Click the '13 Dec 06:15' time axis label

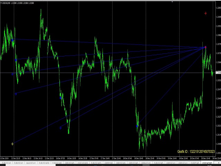tap(27, 158)
